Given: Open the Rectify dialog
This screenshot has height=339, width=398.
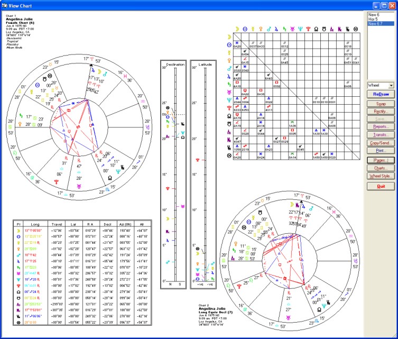Looking at the screenshot, I should coord(381,112).
